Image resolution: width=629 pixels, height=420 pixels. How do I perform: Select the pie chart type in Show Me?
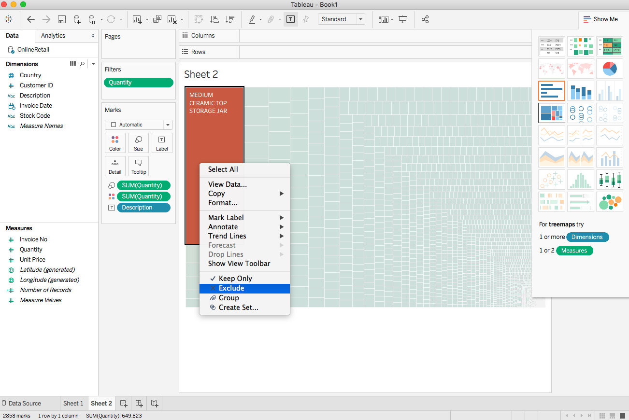coord(609,68)
